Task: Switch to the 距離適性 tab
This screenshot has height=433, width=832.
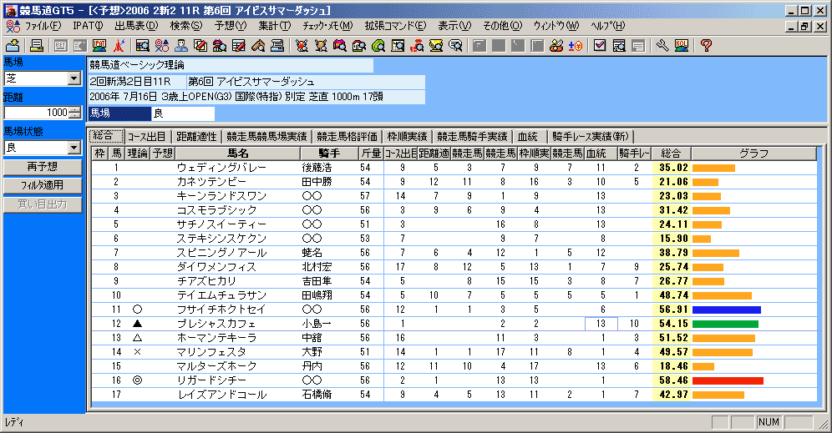Action: pos(196,136)
